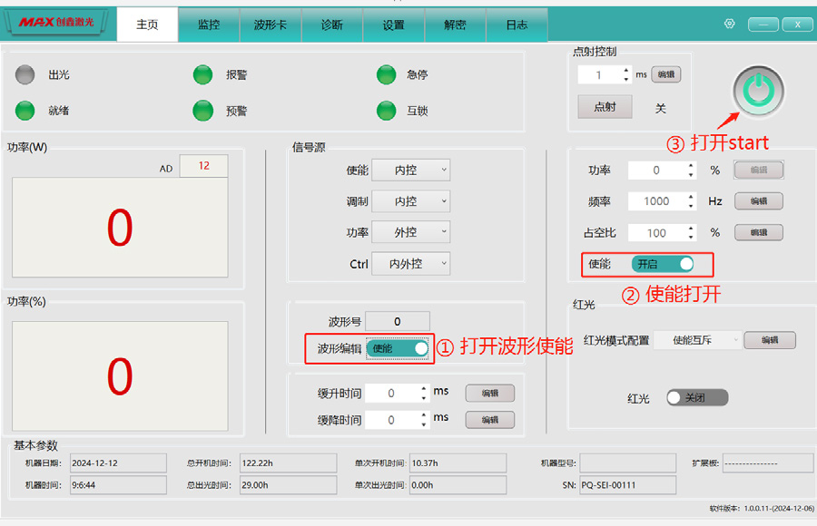The width and height of the screenshot is (817, 526).
Task: Click the 软件版本 1.0.0.11 text
Action: pyautogui.click(x=762, y=508)
